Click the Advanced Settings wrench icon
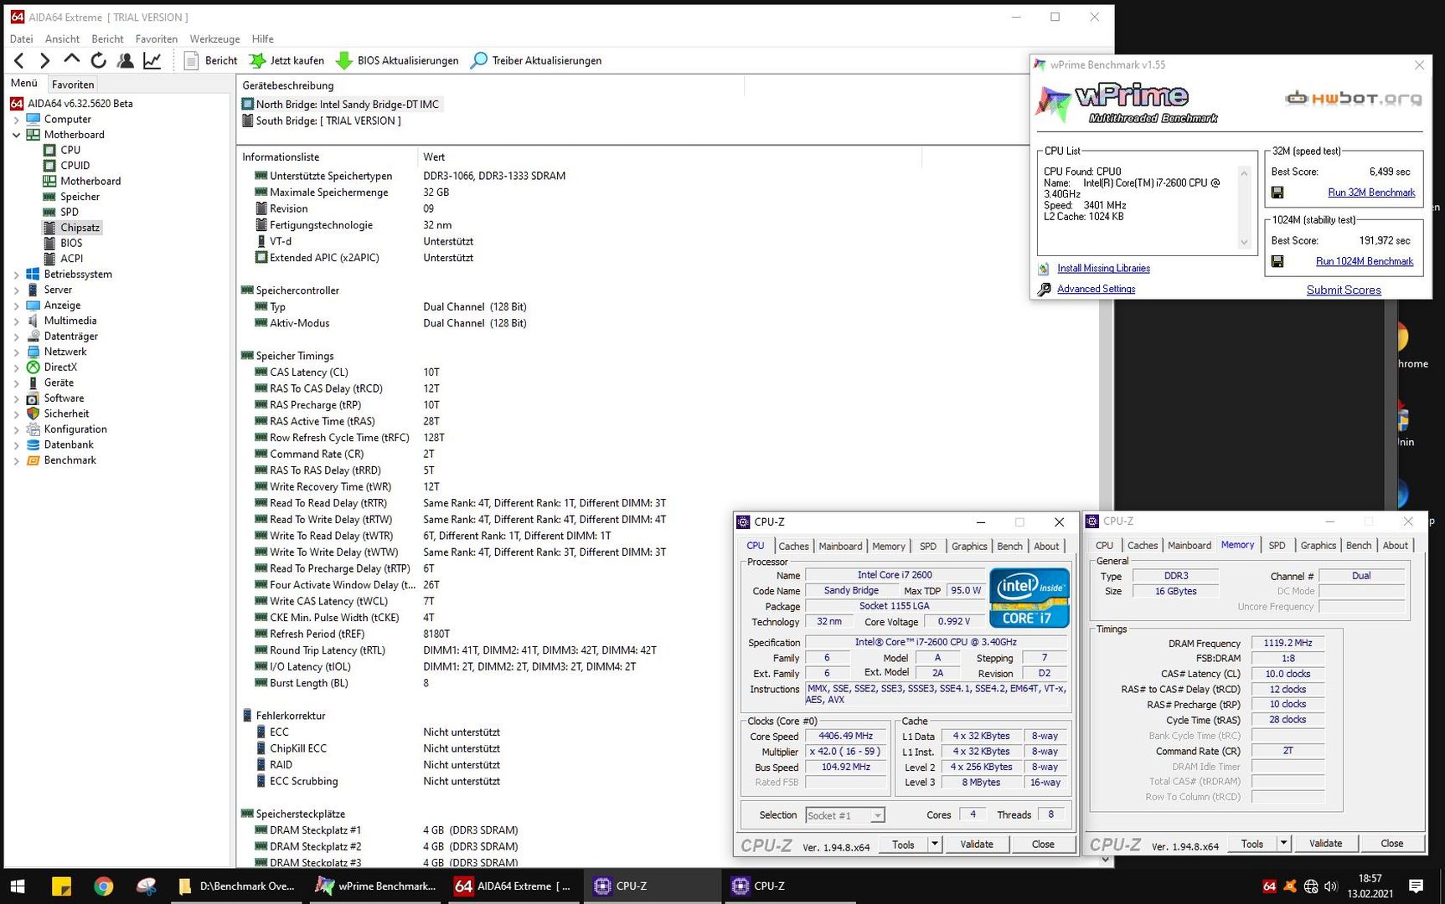 (1045, 290)
